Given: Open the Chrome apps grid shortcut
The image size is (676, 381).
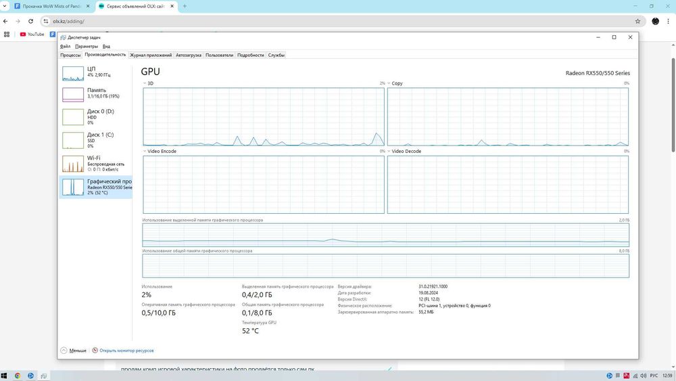Looking at the screenshot, I should point(7,34).
